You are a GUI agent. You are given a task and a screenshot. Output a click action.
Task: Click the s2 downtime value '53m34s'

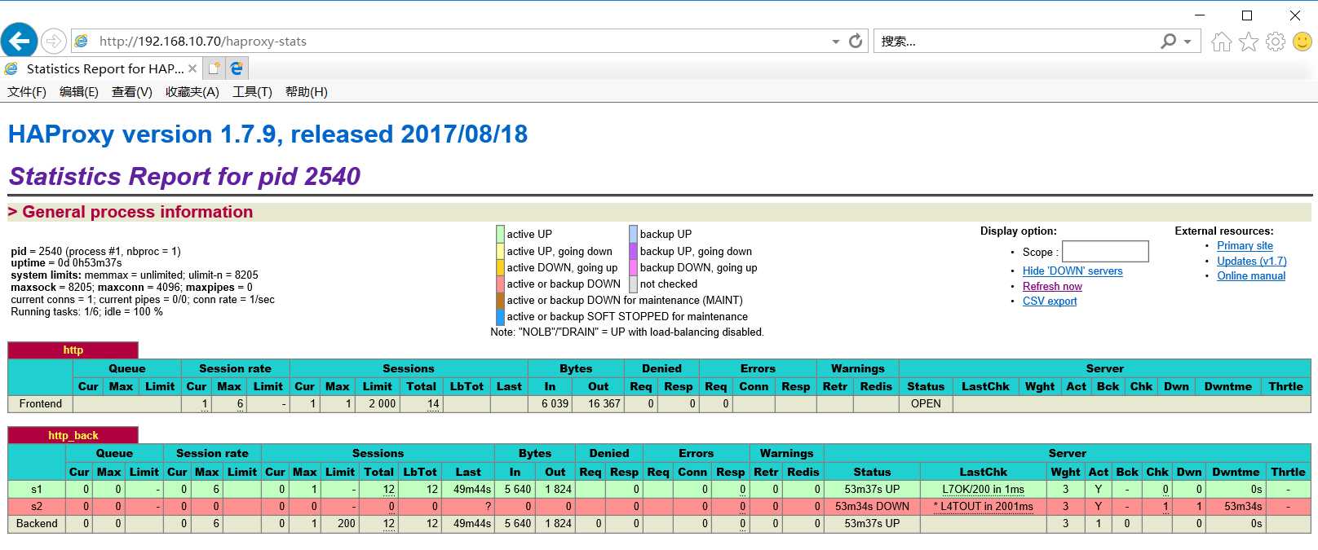coord(1243,506)
